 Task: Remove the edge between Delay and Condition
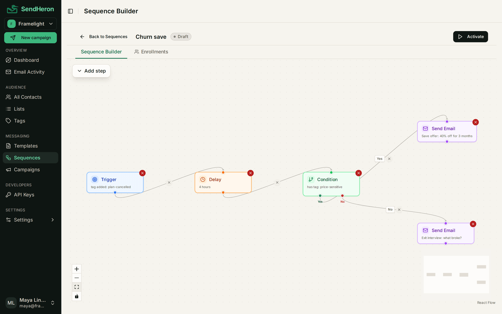point(277,182)
